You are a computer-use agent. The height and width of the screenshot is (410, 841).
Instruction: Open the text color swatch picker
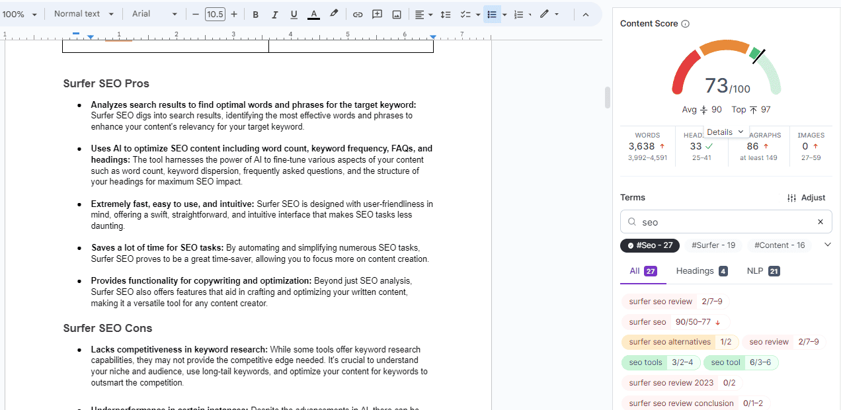313,13
